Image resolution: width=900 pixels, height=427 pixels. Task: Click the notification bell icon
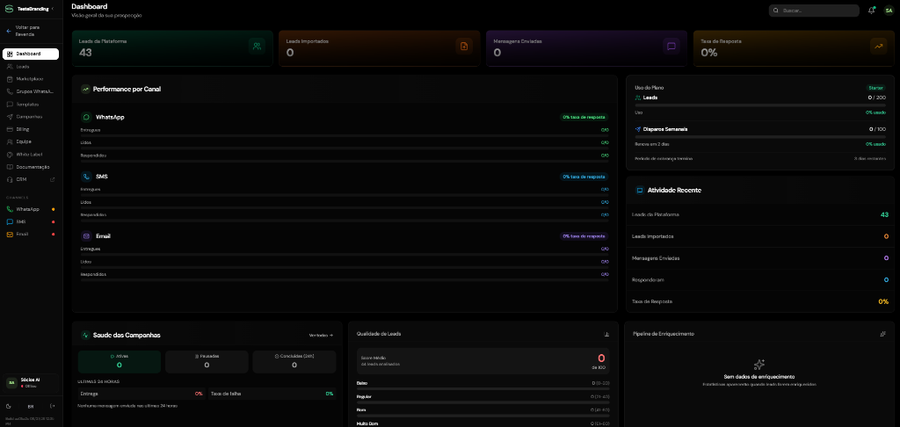pyautogui.click(x=871, y=11)
